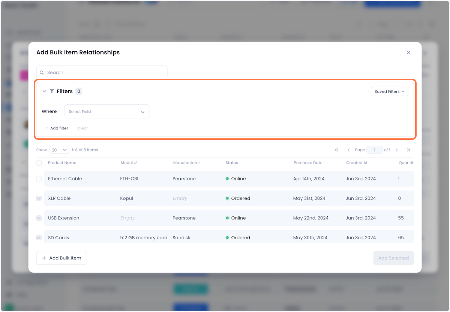
Task: Click the Online status of Ethernet Cable
Action: (x=235, y=179)
